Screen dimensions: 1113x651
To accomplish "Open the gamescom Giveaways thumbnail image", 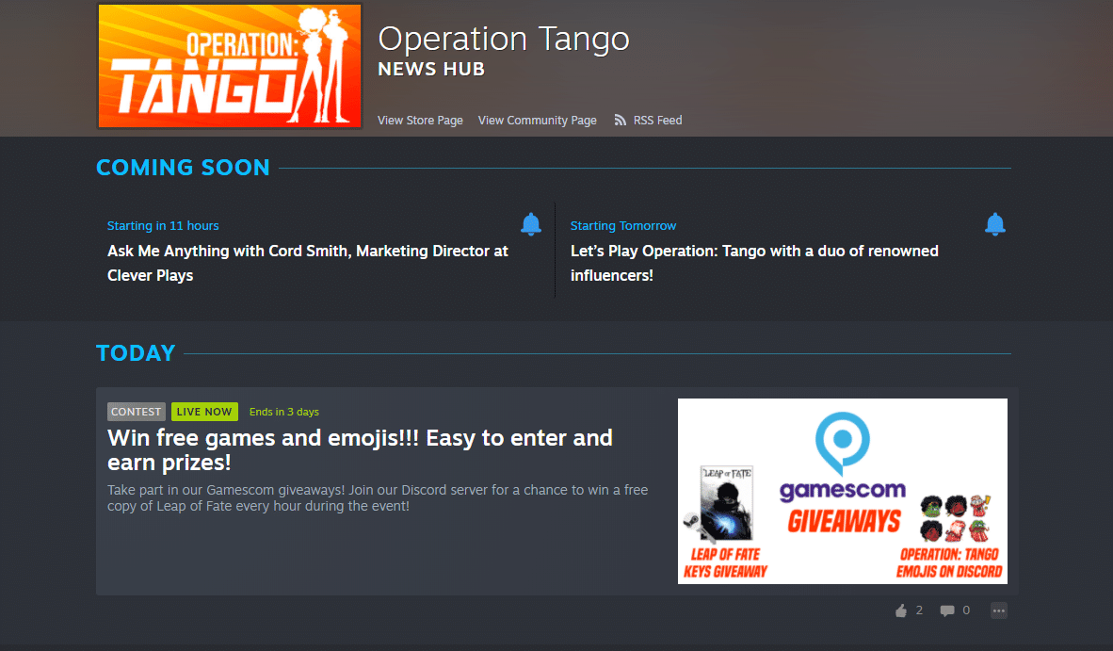I will click(x=843, y=491).
